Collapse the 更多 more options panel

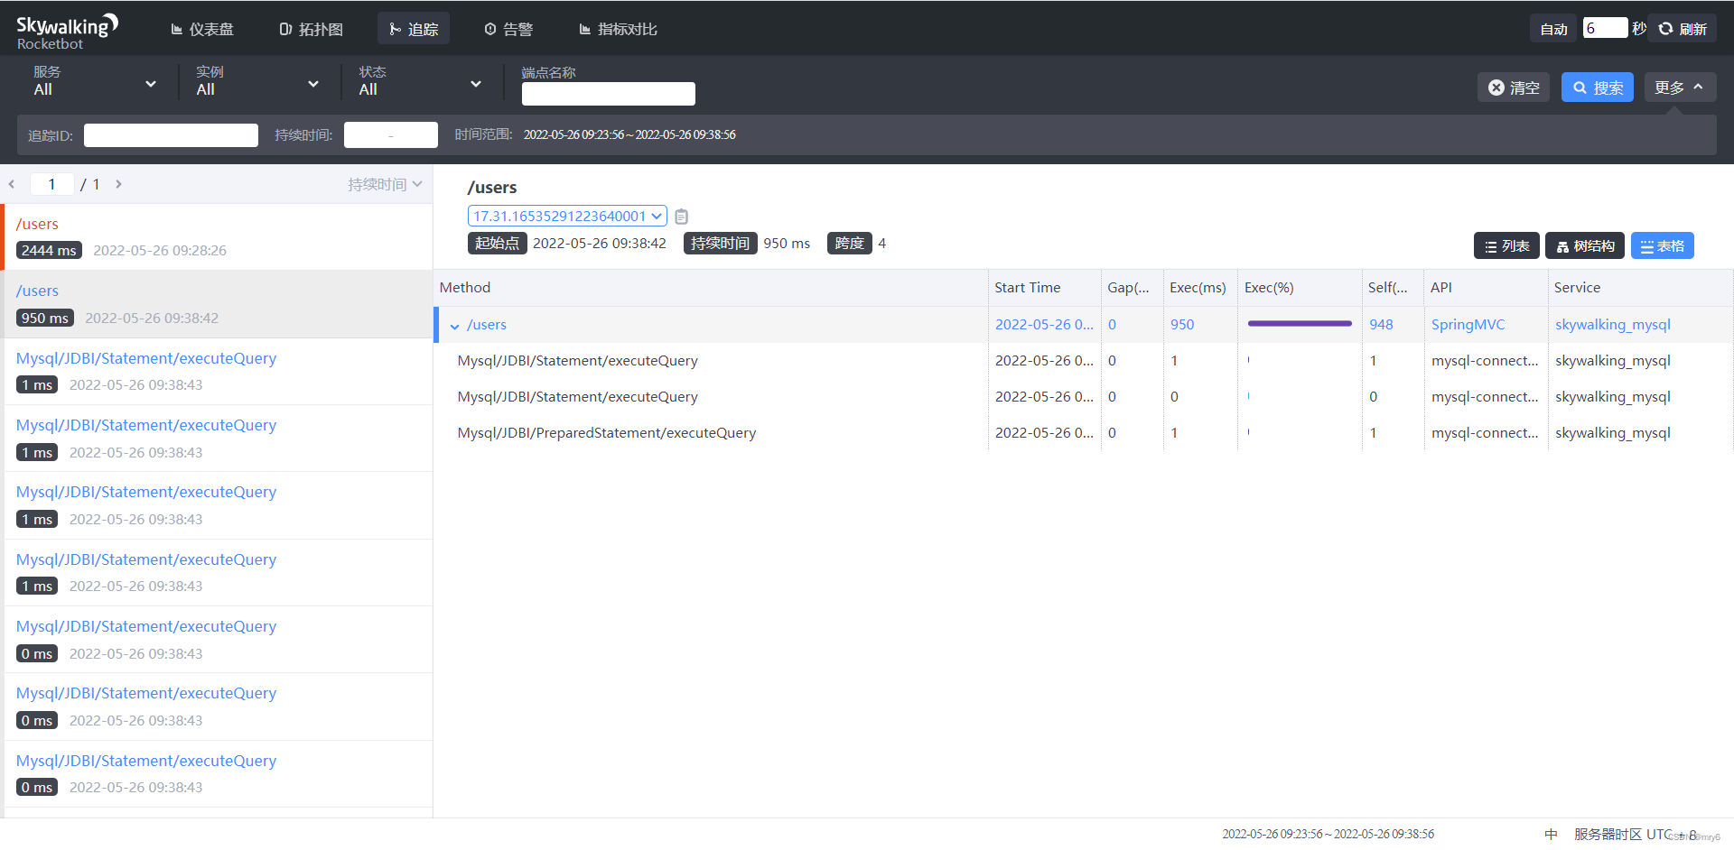coord(1680,88)
